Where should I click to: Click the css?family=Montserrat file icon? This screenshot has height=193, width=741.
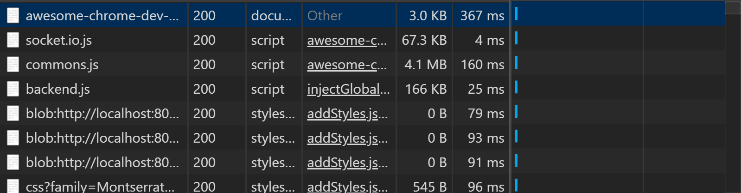(x=13, y=186)
